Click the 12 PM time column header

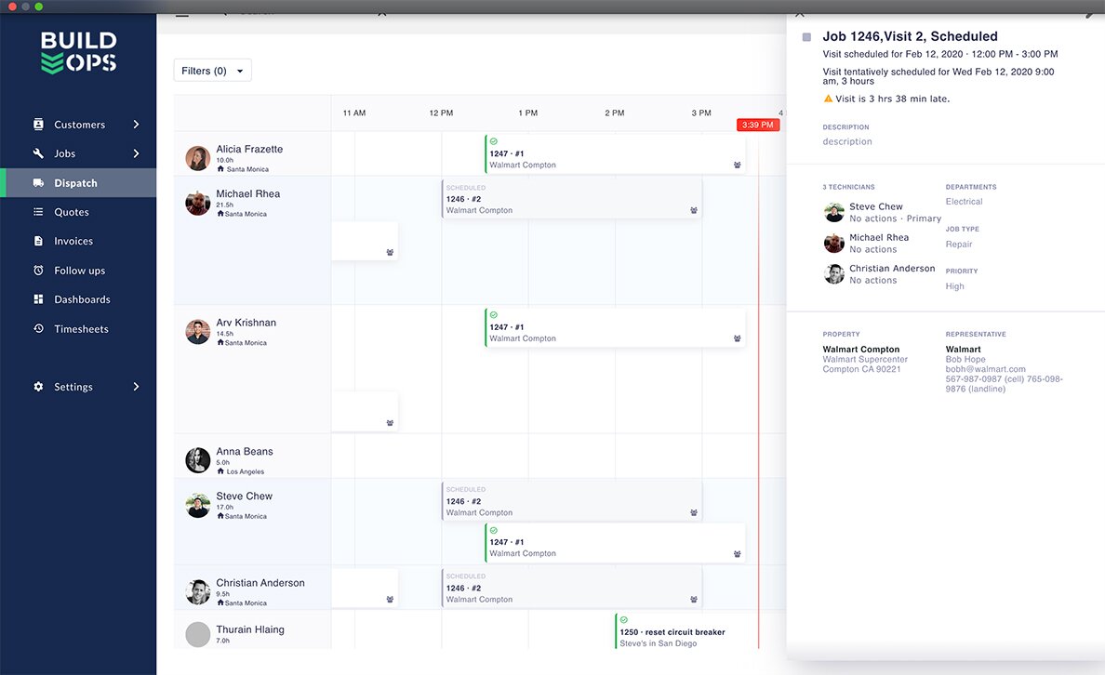[x=441, y=112]
